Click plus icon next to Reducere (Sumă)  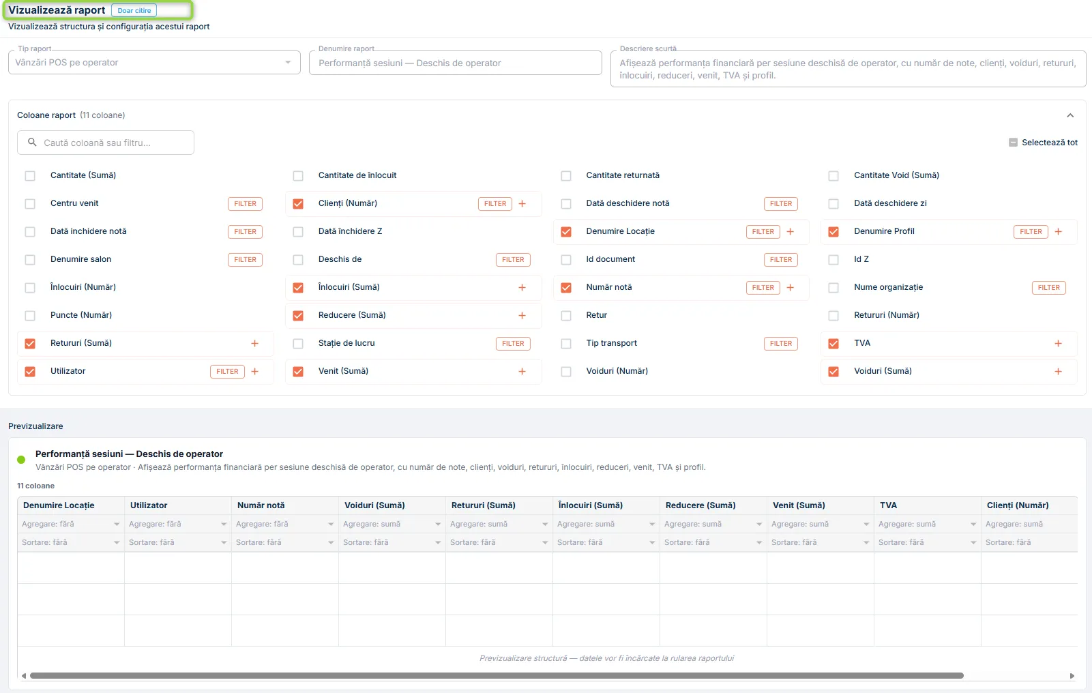[x=522, y=315]
